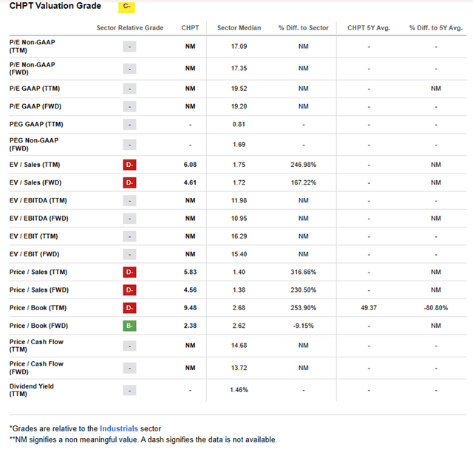Click the % Diff. to 5Y Avg. column header

436,28
